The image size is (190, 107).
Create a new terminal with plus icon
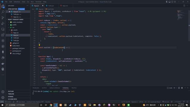tap(174, 88)
